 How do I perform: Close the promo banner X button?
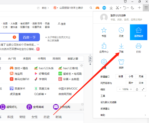[82, 104]
